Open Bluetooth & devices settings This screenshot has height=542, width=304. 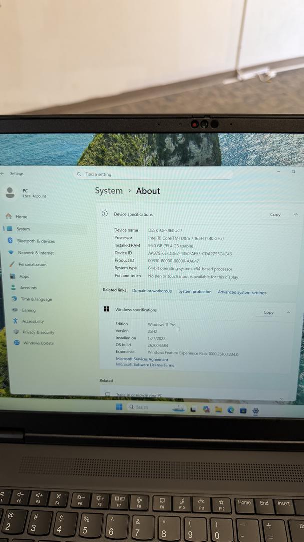[35, 241]
